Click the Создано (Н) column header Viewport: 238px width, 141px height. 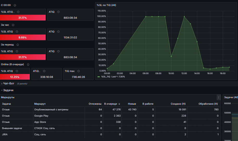pos(178,104)
